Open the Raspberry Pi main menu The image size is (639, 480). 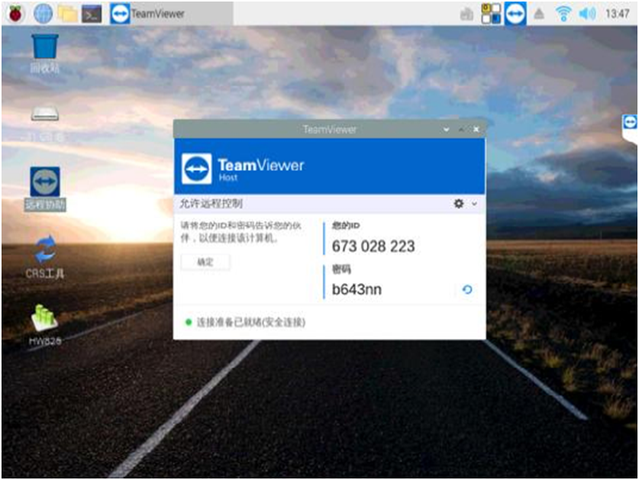pos(15,13)
